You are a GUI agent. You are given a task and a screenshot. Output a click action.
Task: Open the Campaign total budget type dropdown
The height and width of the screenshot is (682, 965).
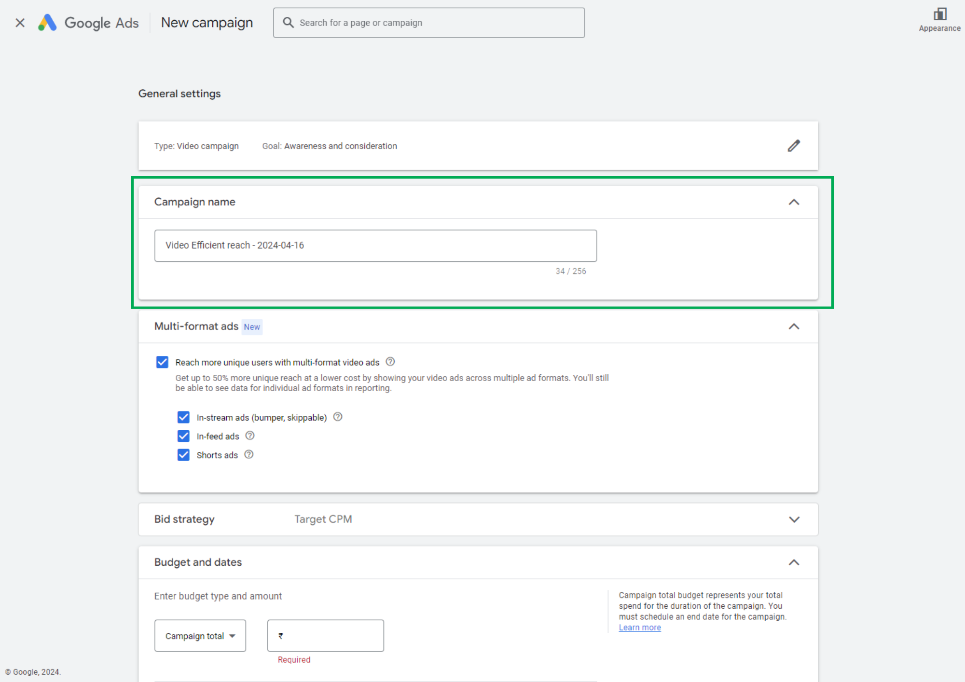point(200,636)
